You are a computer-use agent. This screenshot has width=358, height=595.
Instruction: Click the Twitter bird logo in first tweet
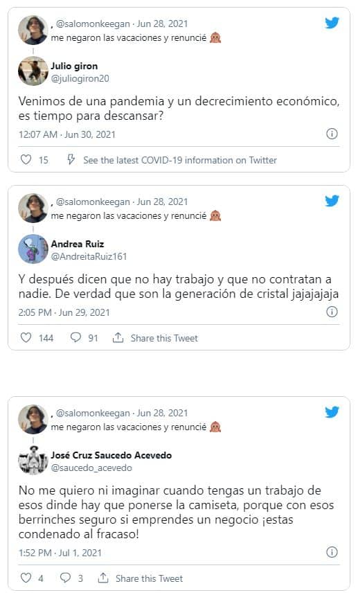(x=332, y=23)
